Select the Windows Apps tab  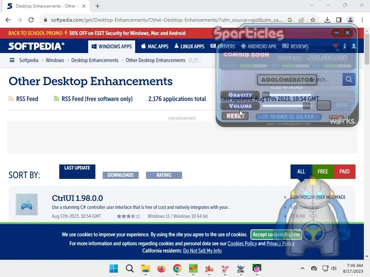point(112,47)
